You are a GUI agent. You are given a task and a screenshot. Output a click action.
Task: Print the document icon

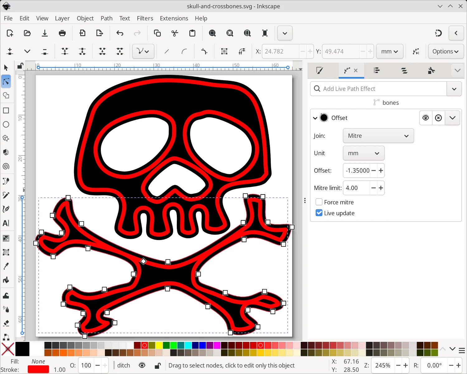62,33
